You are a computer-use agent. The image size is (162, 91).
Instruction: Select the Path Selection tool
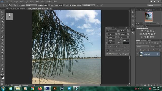(2, 62)
